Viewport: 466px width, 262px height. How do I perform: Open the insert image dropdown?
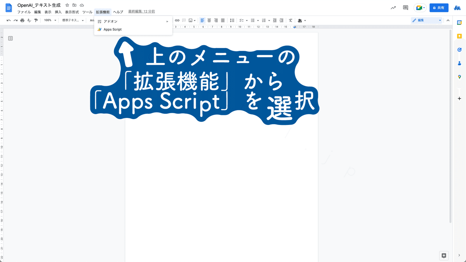[192, 20]
